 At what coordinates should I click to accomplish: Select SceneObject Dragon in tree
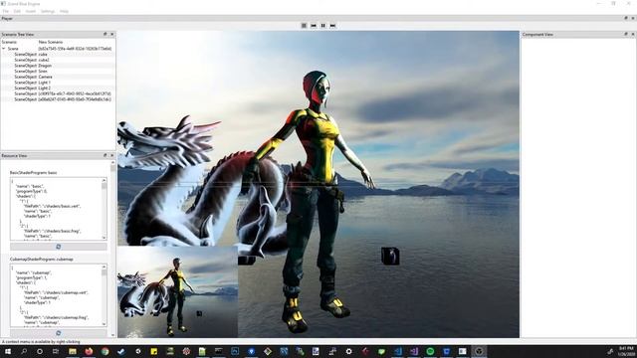pyautogui.click(x=58, y=66)
